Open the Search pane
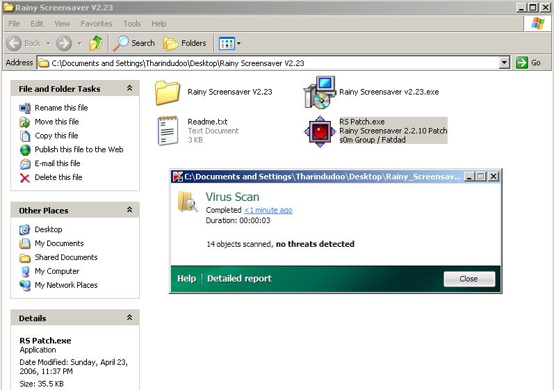The width and height of the screenshot is (554, 390). (x=134, y=43)
